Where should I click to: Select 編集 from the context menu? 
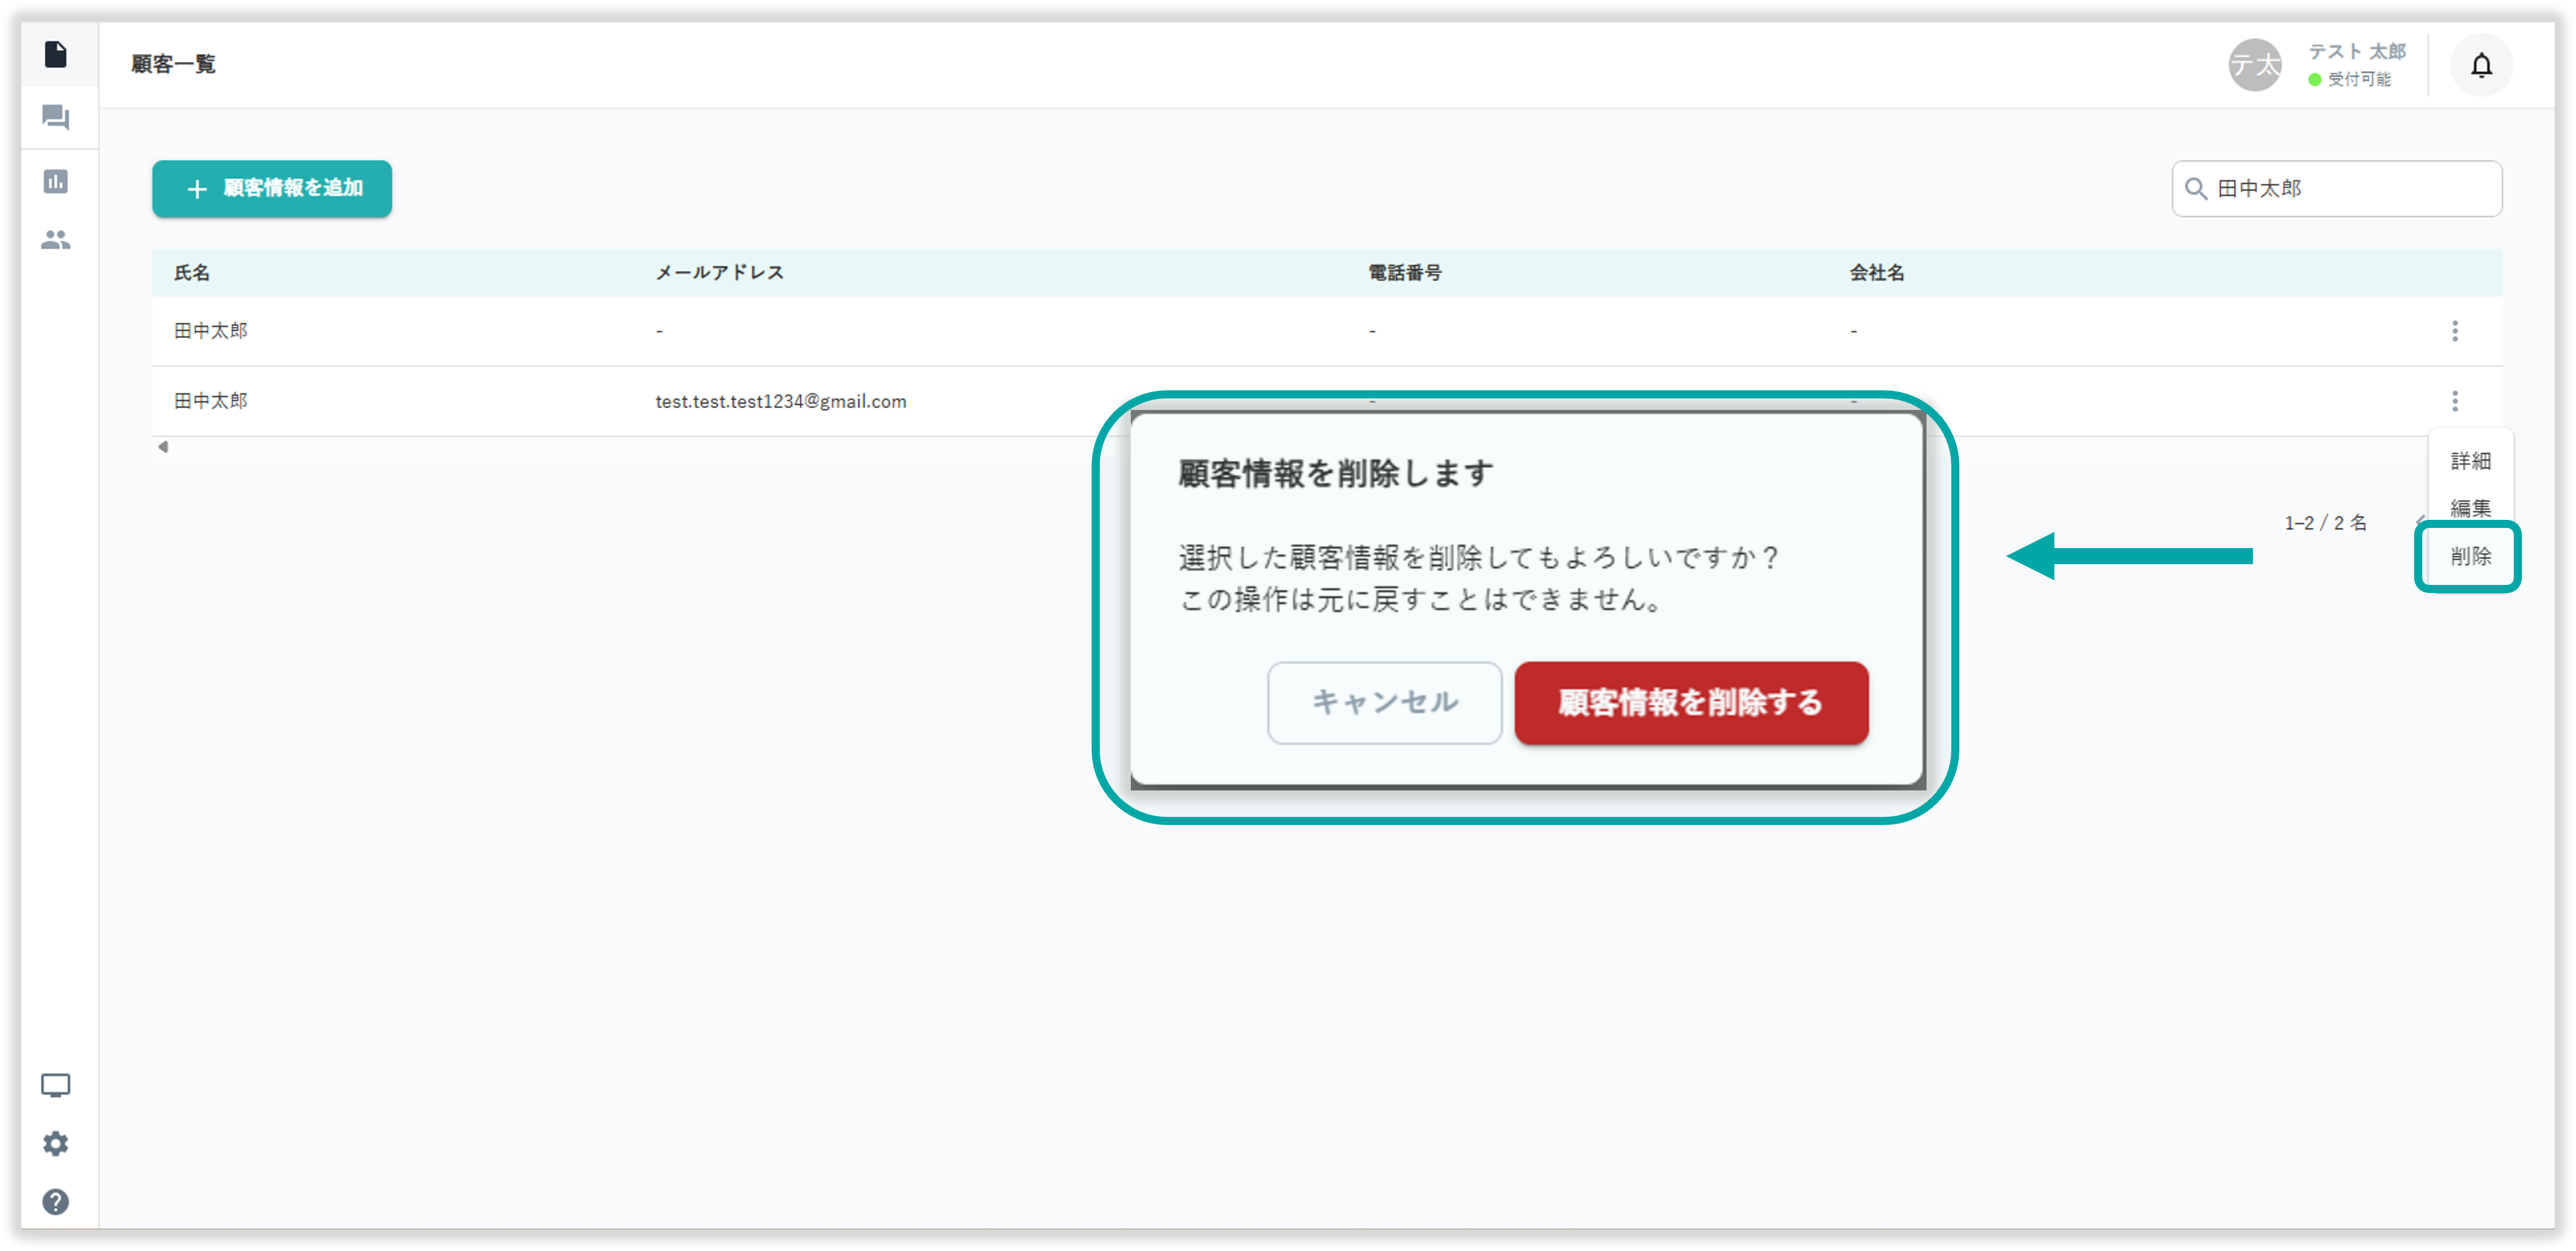[2470, 508]
